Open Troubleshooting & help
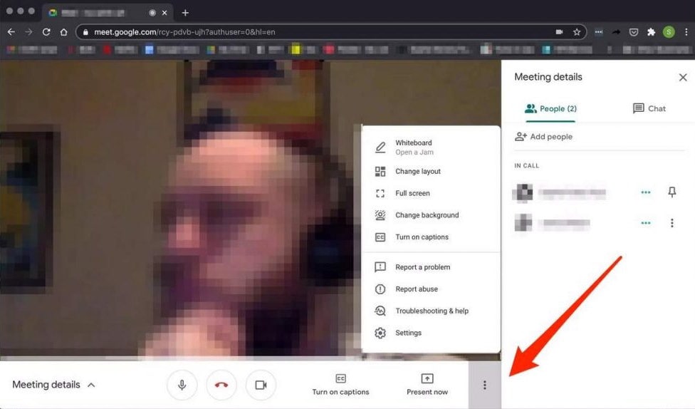Viewport: 695px width, 409px height. (430, 311)
